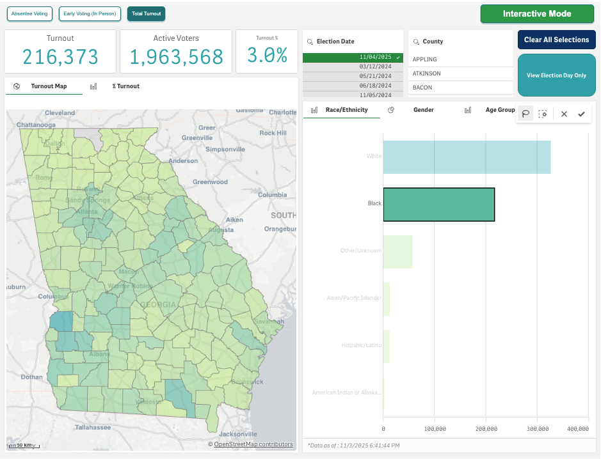This screenshot has height=459, width=601.
Task: Switch to the % Turnout tab
Action: coord(125,86)
